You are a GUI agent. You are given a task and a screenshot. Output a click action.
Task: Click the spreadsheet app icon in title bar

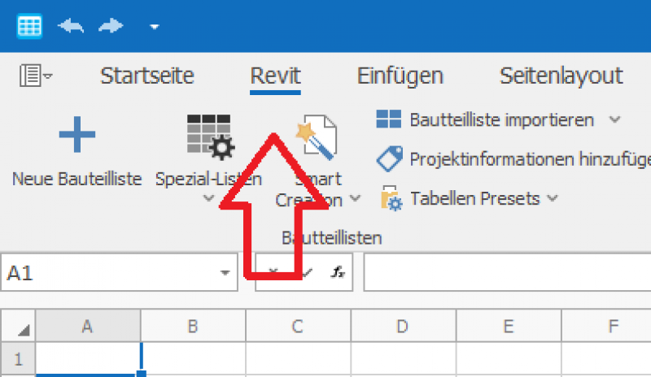pyautogui.click(x=30, y=25)
